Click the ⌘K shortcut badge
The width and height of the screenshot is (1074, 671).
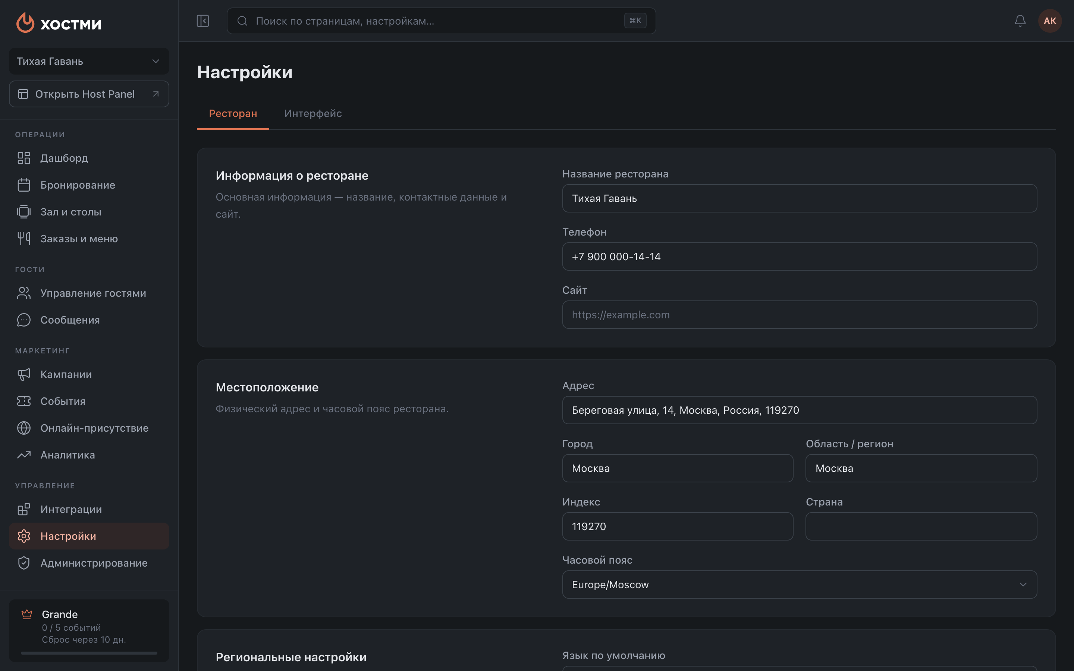[x=635, y=21]
